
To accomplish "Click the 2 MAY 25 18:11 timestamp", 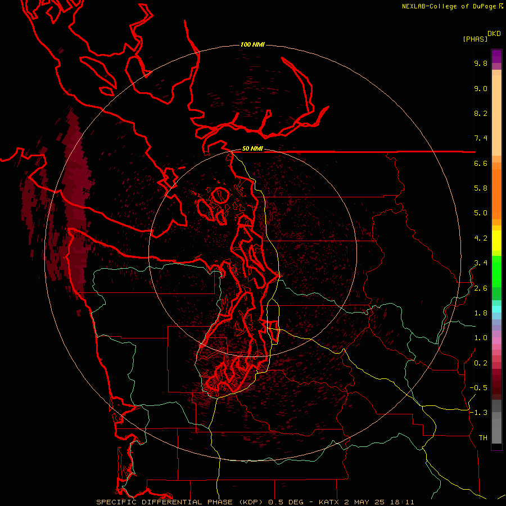I will tap(378, 502).
